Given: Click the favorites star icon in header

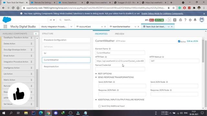Looking at the screenshot, I should [x=166, y=20].
